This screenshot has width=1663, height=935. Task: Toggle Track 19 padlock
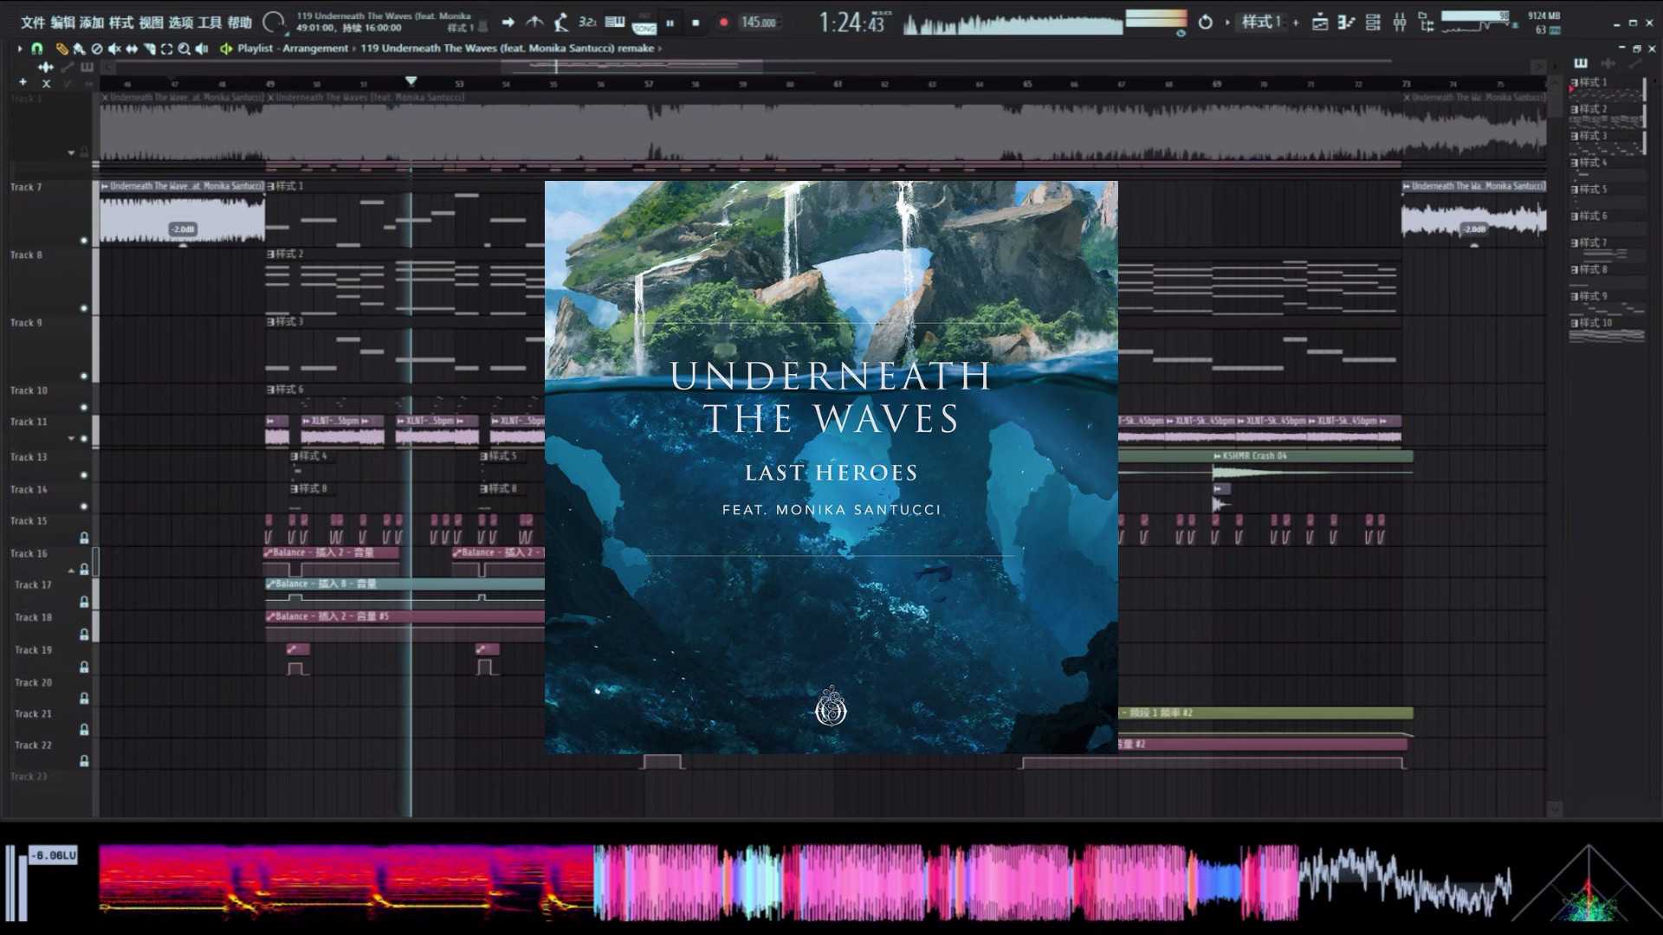click(x=84, y=667)
